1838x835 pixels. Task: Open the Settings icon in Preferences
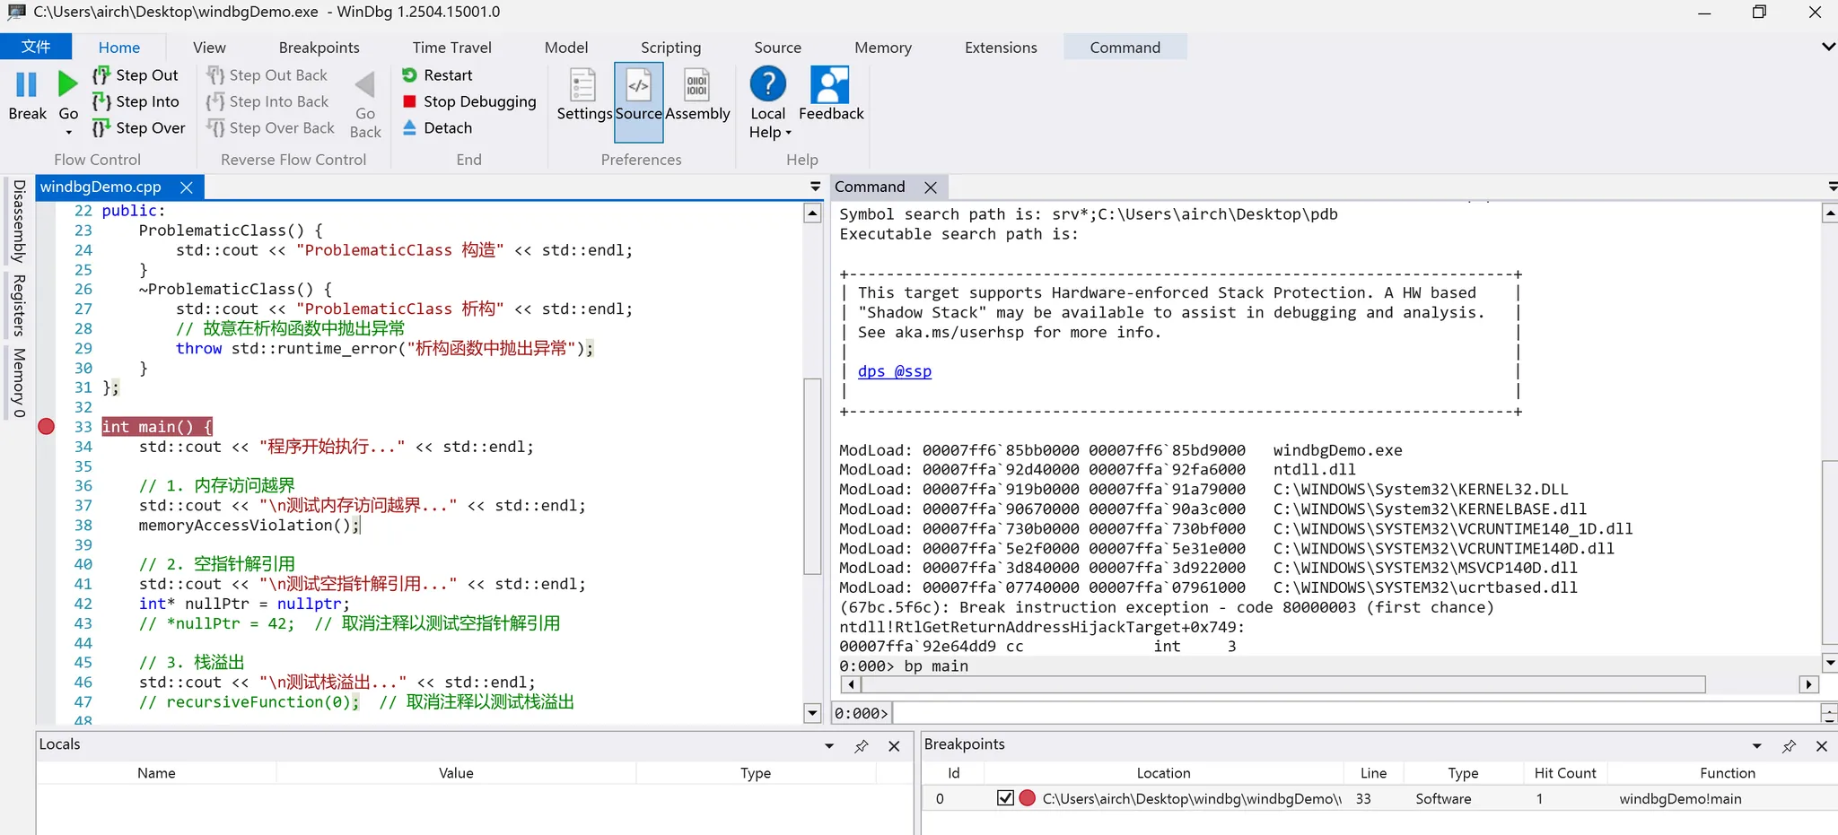583,86
